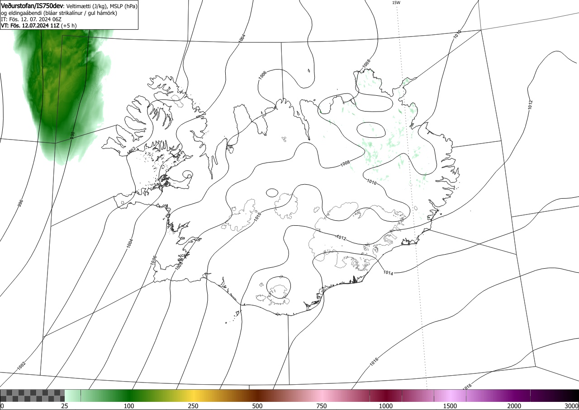Click the 1018 isobar label

(468, 387)
